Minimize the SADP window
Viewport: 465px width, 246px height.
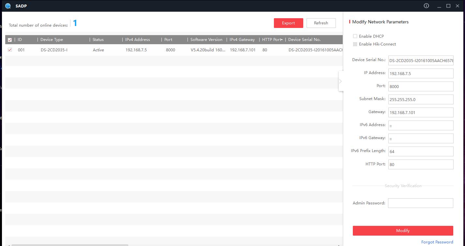440,6
